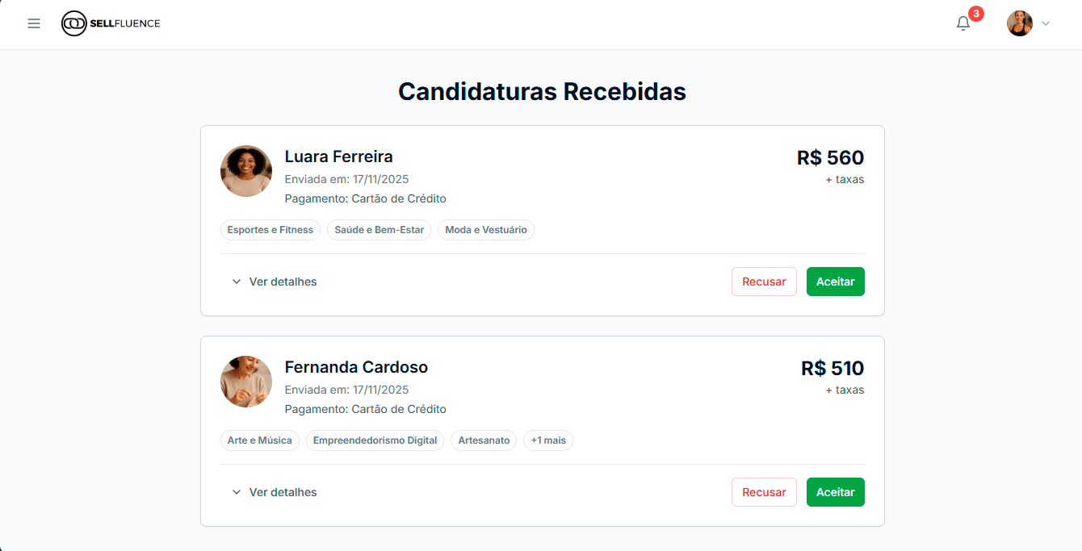Screen dimensions: 1082x551
Task: Show more categories via +1 mais
Action: click(548, 440)
